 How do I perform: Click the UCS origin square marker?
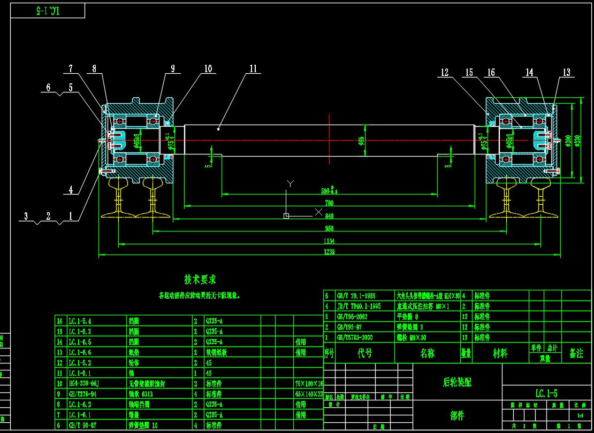[286, 216]
